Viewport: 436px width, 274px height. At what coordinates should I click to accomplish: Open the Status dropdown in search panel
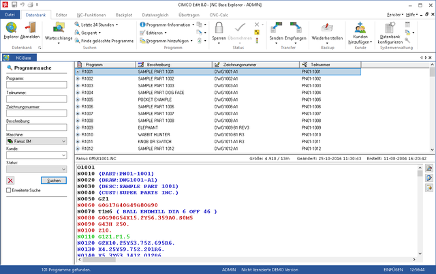click(36, 169)
